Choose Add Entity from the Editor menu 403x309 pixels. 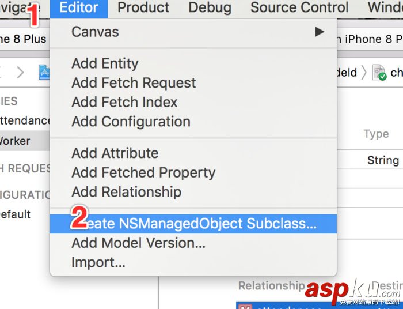click(105, 63)
